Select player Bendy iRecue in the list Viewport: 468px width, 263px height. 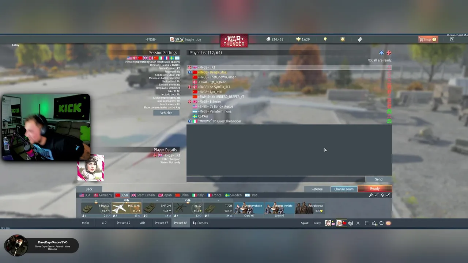pyautogui.click(x=289, y=107)
